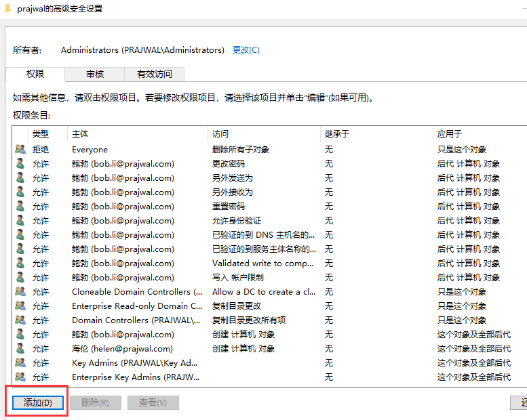The image size is (527, 420).
Task: Click the 更改(C) owner link
Action: coord(246,50)
